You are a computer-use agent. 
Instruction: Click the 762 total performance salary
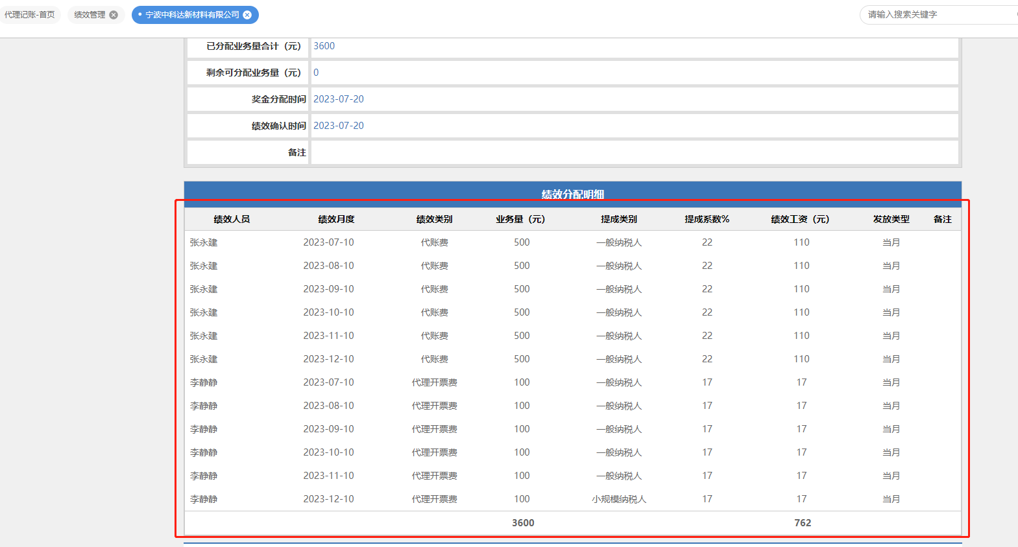tap(803, 523)
